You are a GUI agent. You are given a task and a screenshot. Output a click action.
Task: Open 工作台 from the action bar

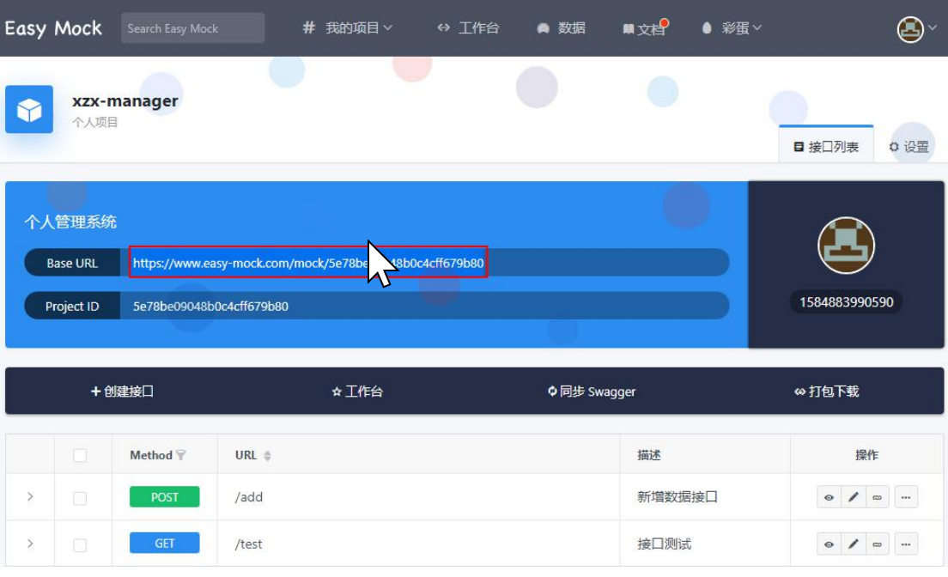(x=357, y=392)
